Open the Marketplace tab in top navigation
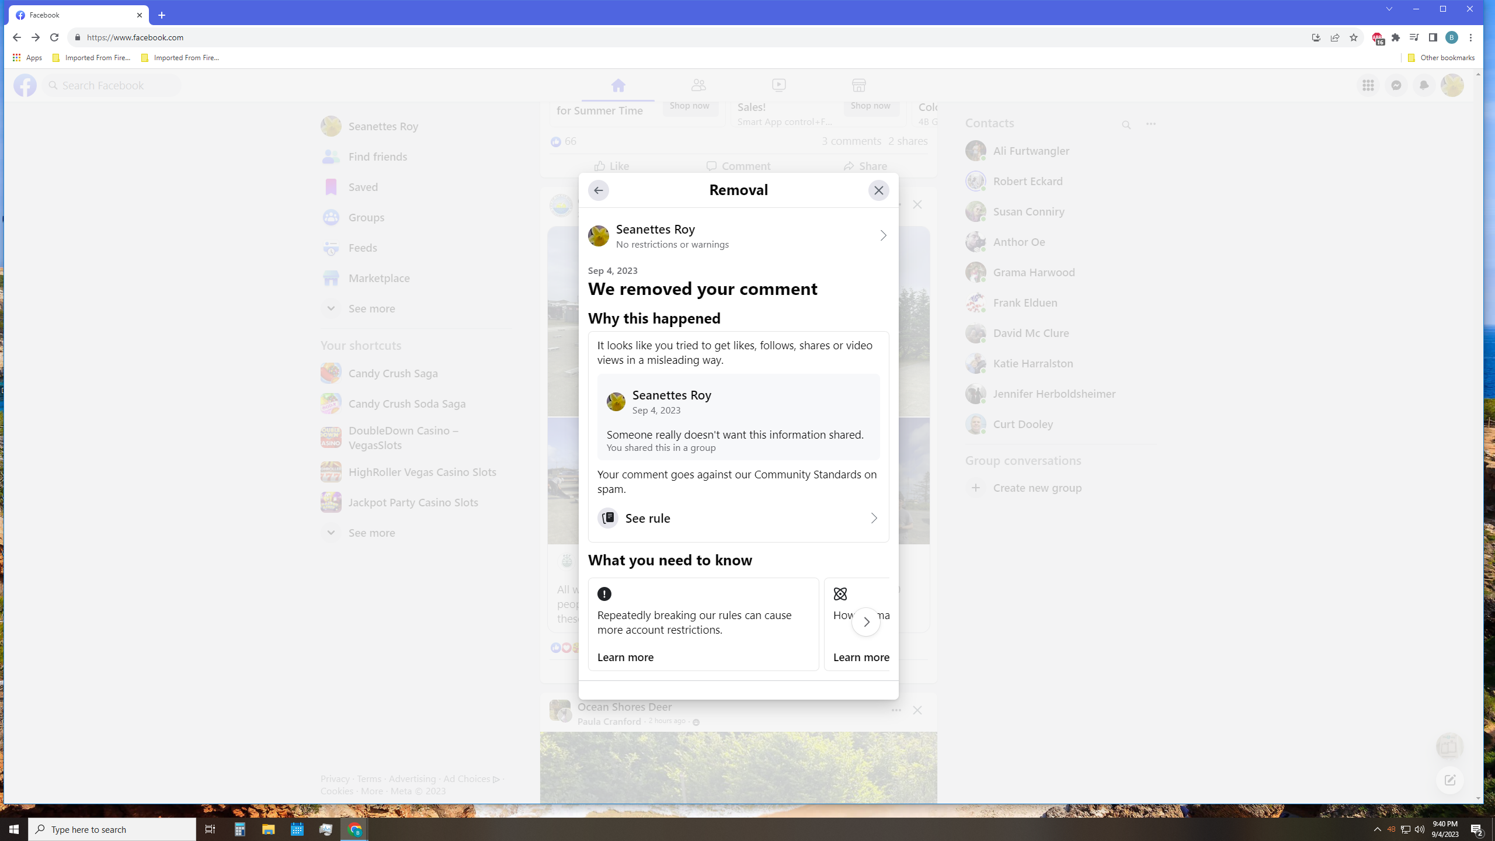 [858, 85]
